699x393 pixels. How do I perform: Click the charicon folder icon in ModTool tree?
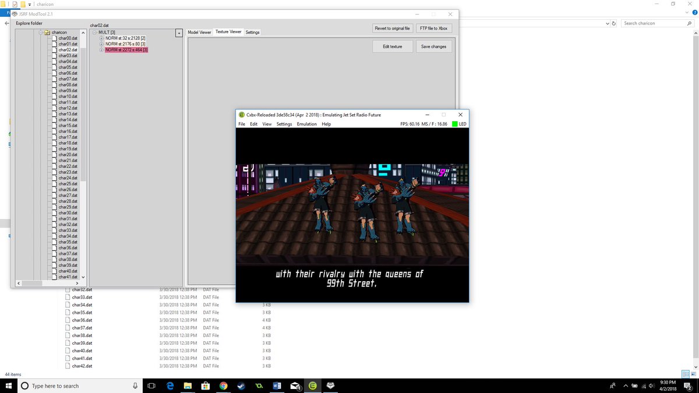(x=47, y=33)
